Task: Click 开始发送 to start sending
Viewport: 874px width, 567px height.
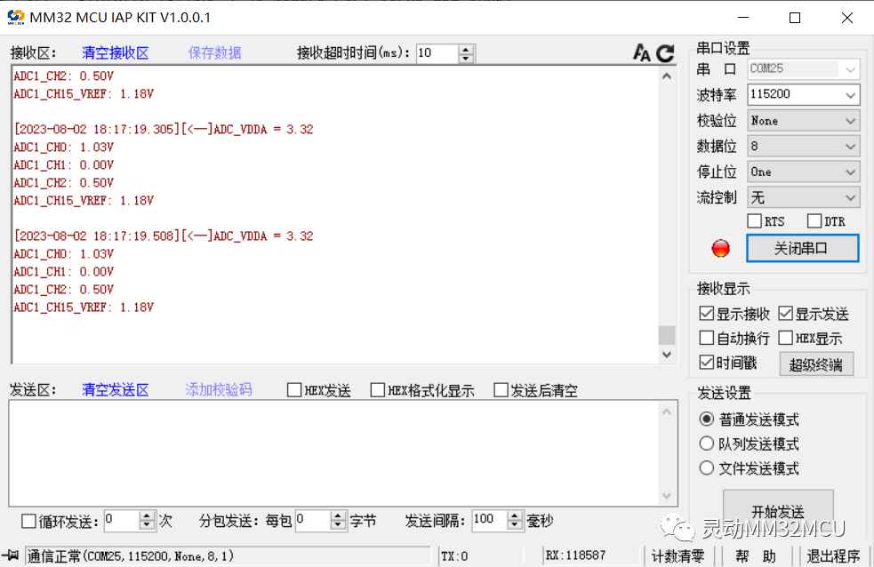Action: click(x=778, y=509)
